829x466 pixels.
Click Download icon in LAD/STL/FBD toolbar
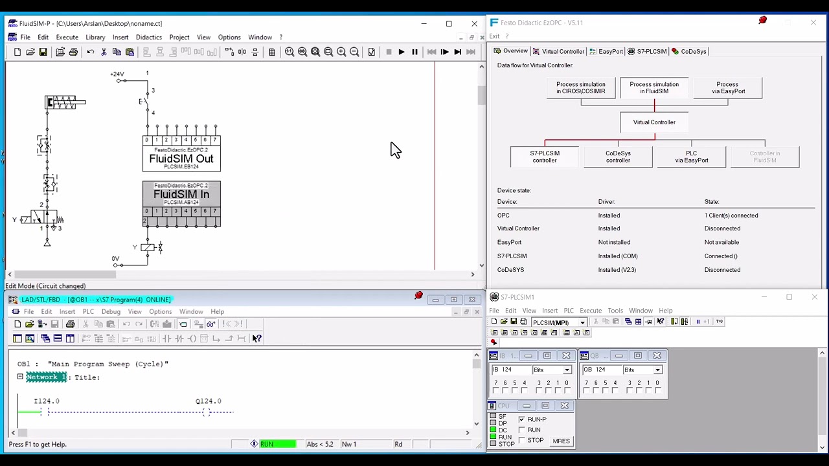[x=167, y=324]
